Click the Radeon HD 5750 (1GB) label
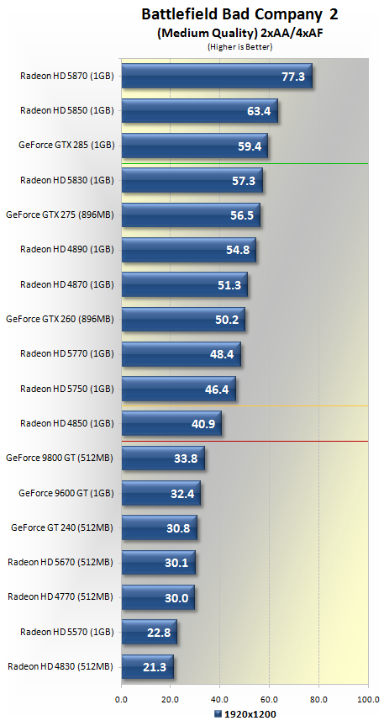The height and width of the screenshot is (726, 384). 66,389
